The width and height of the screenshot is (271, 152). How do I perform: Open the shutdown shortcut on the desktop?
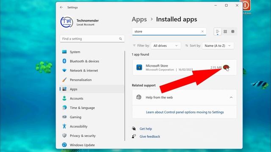[x=246, y=7]
